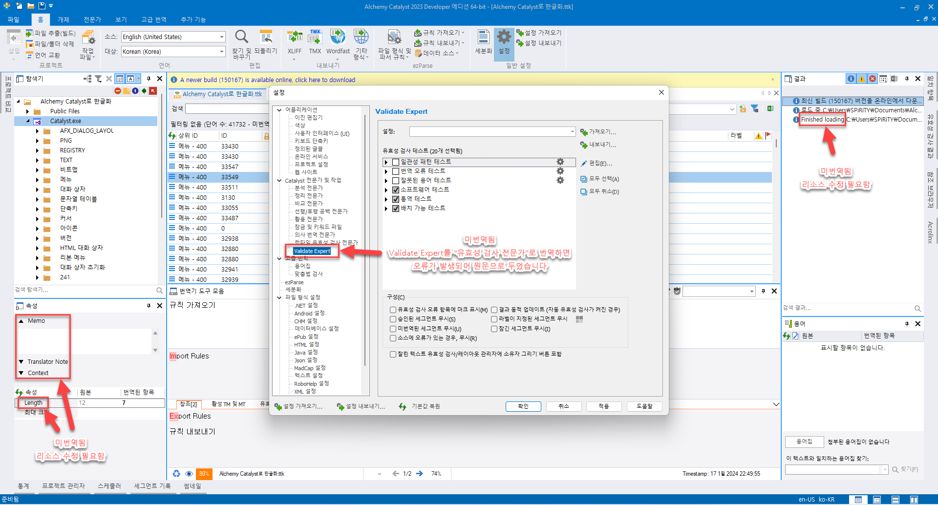Open the XLIFF export tool
The width and height of the screenshot is (938, 505).
295,42
